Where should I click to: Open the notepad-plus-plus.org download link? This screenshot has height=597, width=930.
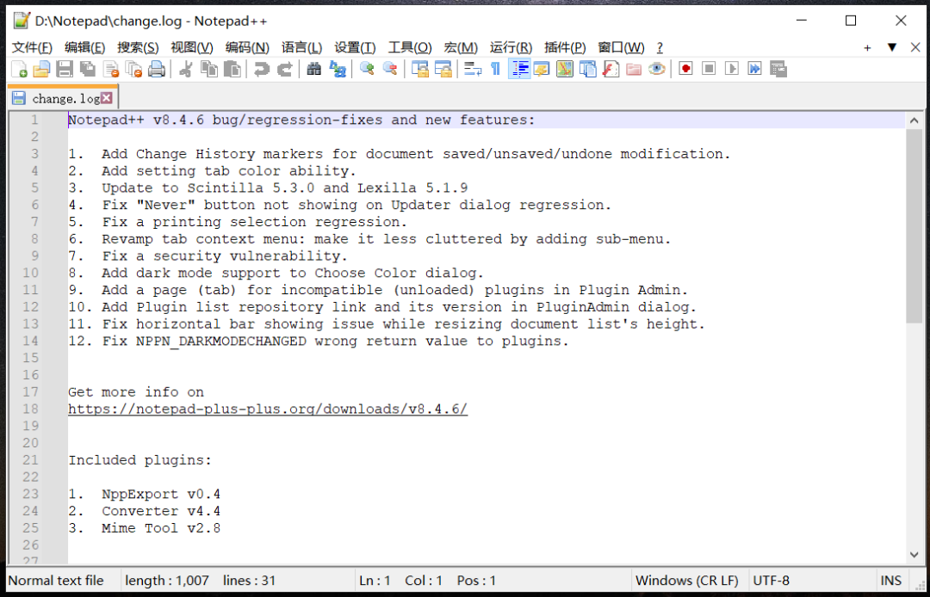coord(267,409)
